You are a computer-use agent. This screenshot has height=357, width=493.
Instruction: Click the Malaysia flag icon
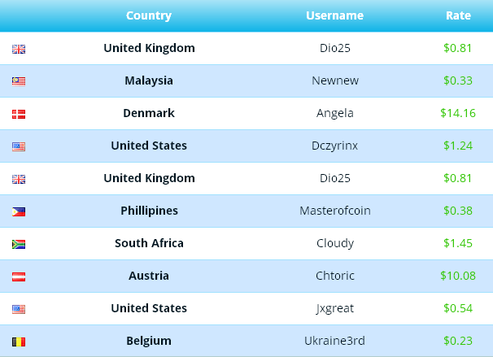19,81
